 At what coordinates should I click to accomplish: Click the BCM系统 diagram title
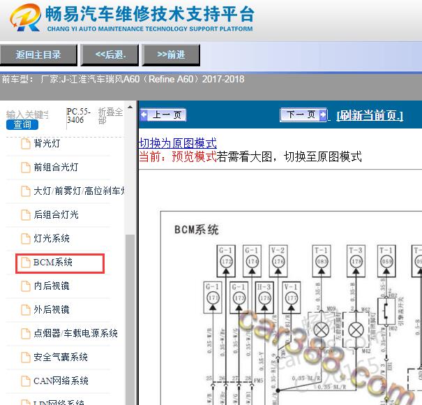(197, 230)
